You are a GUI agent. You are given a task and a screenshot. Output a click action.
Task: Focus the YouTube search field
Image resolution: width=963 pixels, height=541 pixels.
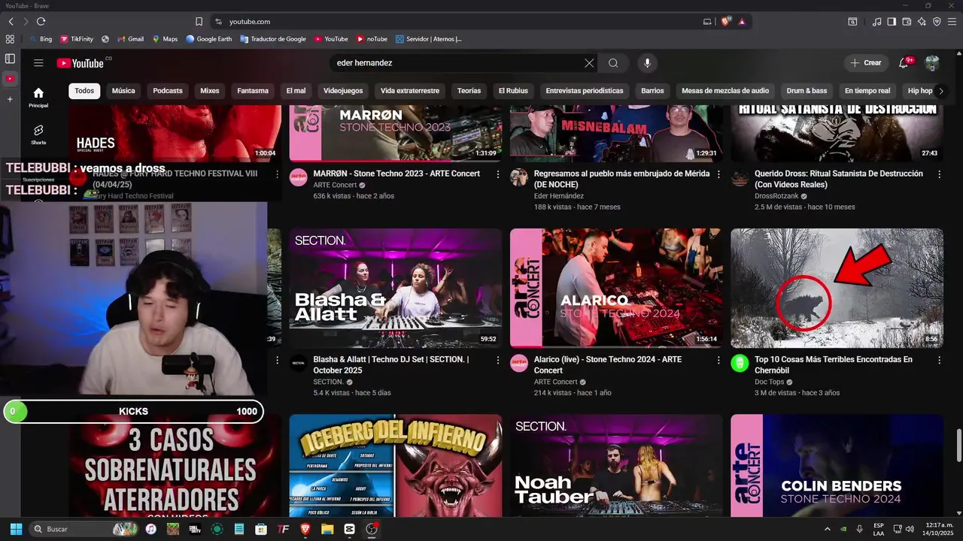[x=459, y=63]
